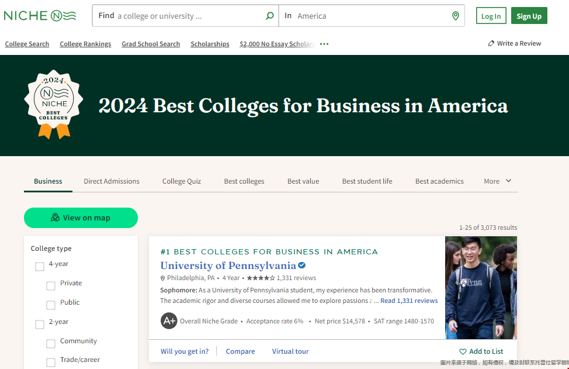Focus the In America location field
Image resolution: width=569 pixels, height=369 pixels.
(372, 16)
